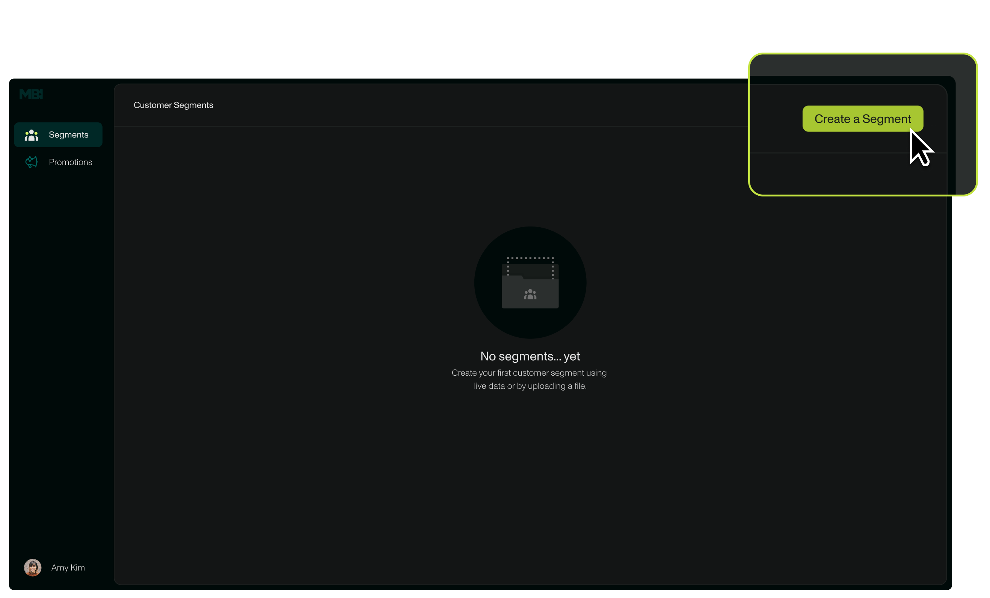Click the dotted outline above the folder

click(x=530, y=258)
